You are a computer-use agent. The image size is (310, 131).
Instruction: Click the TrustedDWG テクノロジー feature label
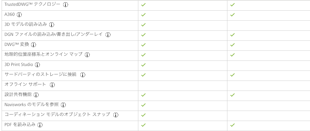click(32, 4)
